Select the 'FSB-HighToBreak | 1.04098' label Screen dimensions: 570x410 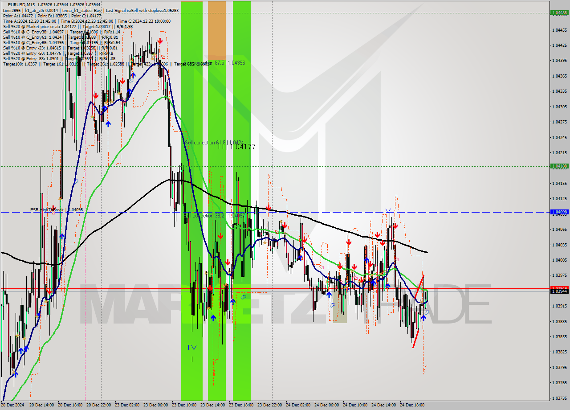57,209
